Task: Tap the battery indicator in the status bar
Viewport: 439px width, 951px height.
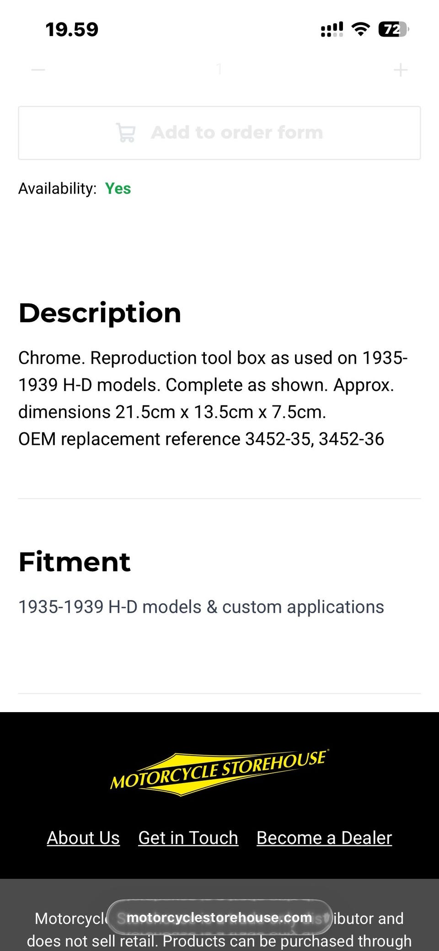Action: pyautogui.click(x=393, y=30)
